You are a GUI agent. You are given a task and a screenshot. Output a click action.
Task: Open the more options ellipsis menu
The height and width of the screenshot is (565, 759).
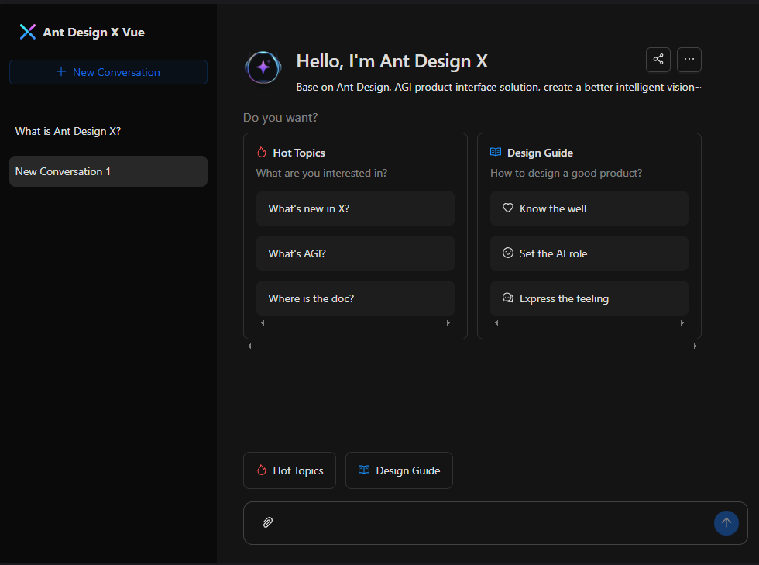click(x=689, y=60)
